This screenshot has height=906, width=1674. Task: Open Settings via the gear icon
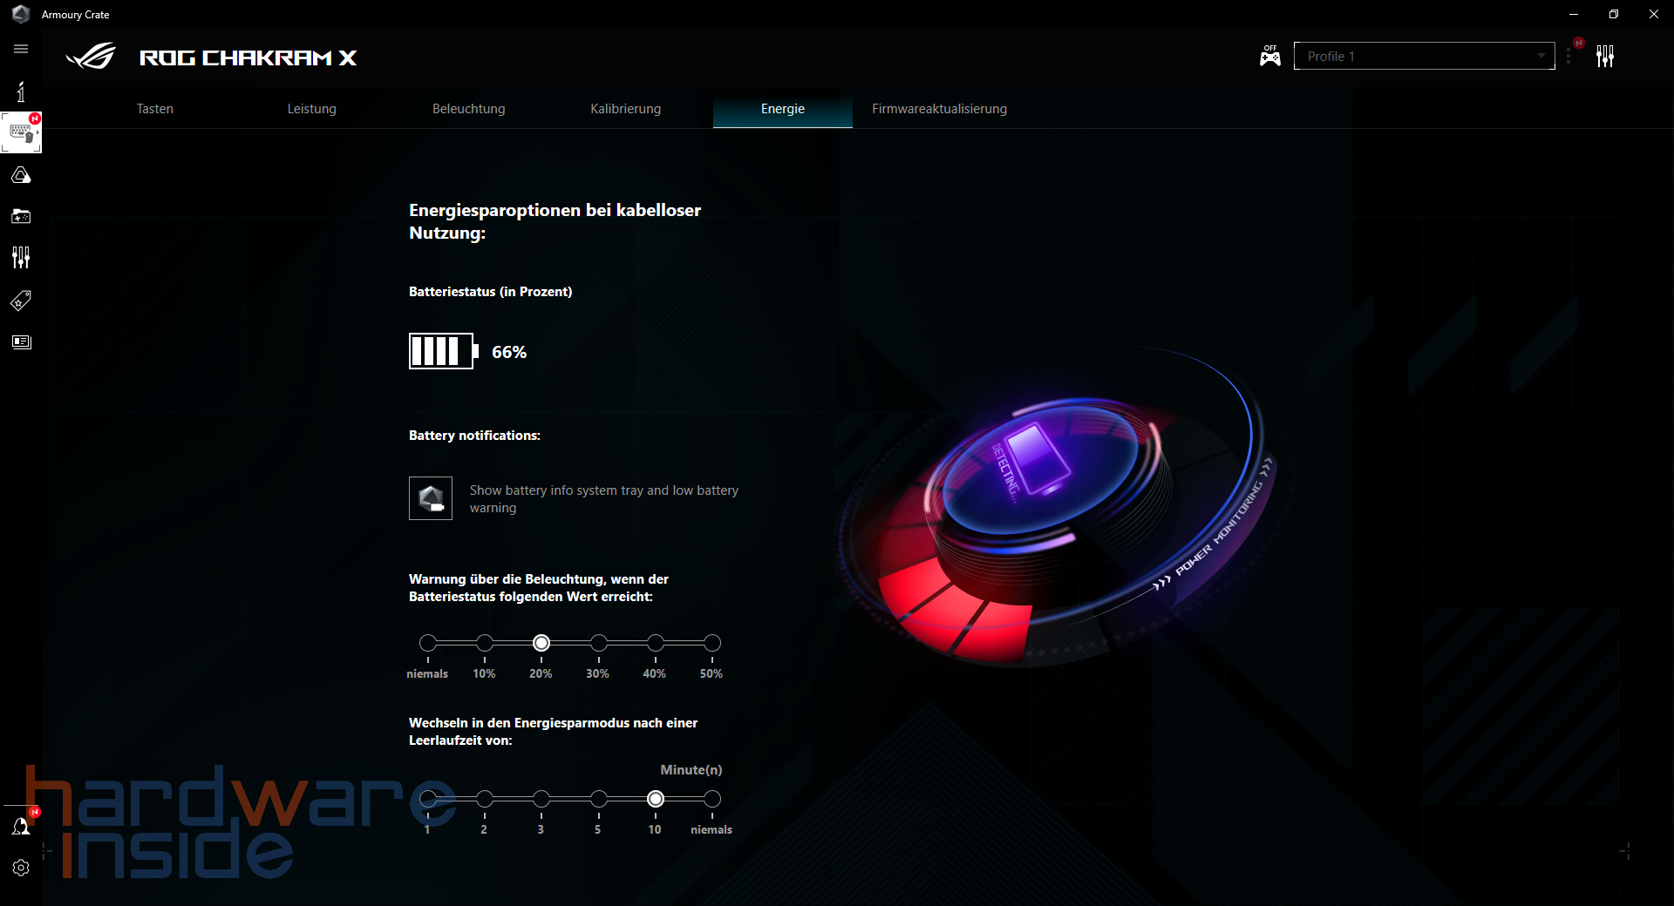(x=21, y=868)
